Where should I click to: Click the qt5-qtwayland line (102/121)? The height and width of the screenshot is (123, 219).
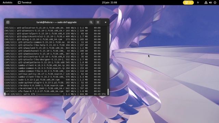52,48
